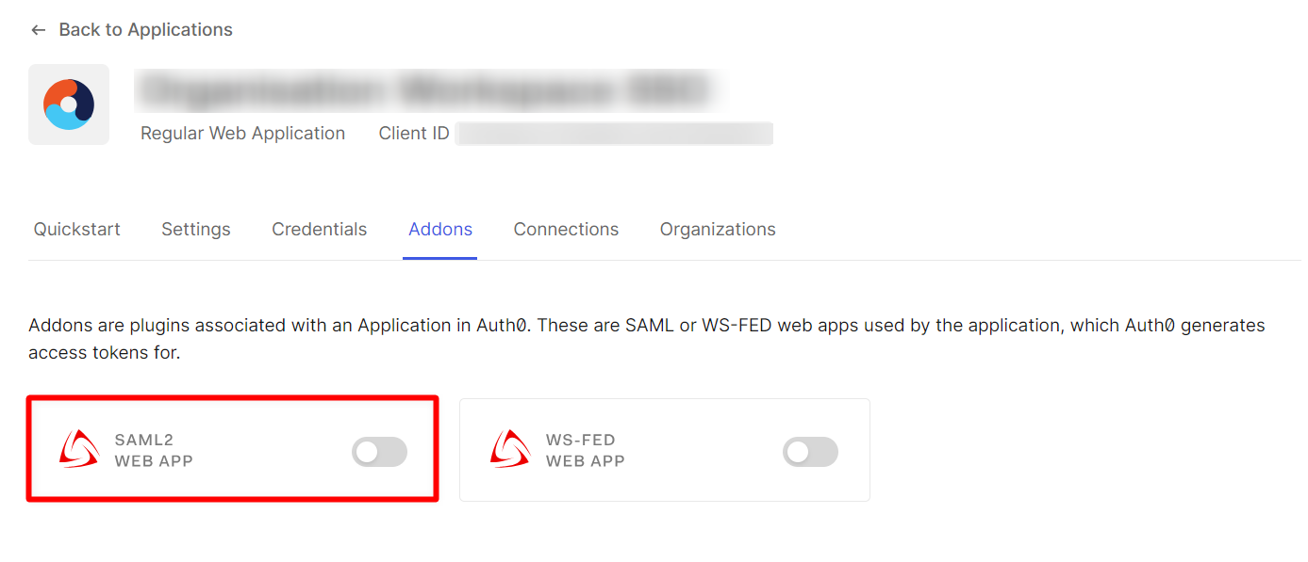Enable the WS-FED Web App addon
This screenshot has width=1308, height=562.
coord(810,452)
